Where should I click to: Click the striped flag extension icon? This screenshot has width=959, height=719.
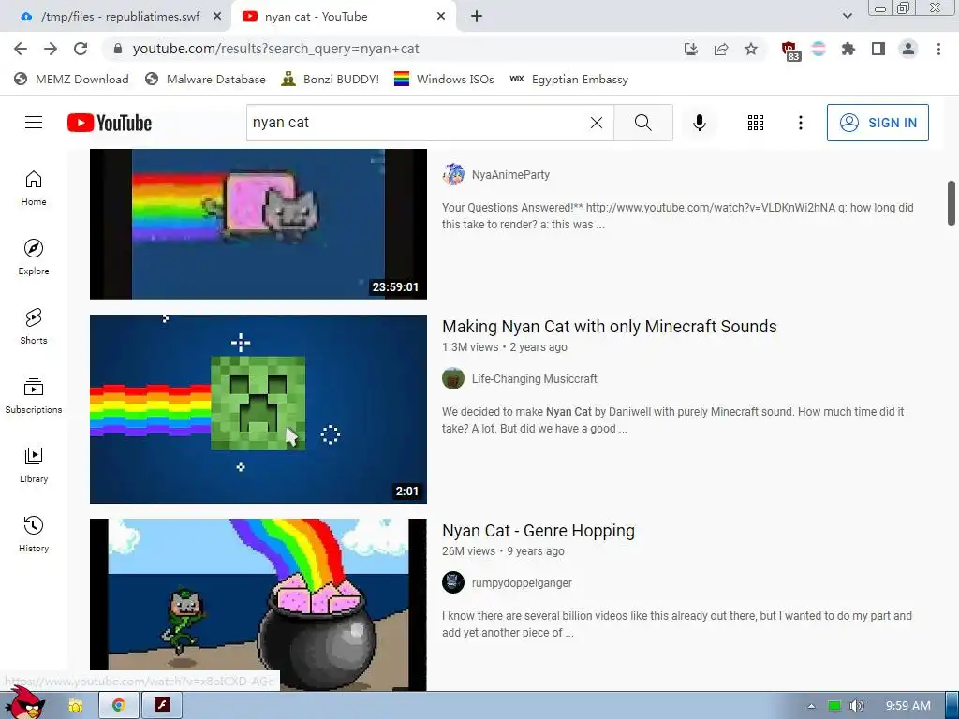[x=819, y=49]
